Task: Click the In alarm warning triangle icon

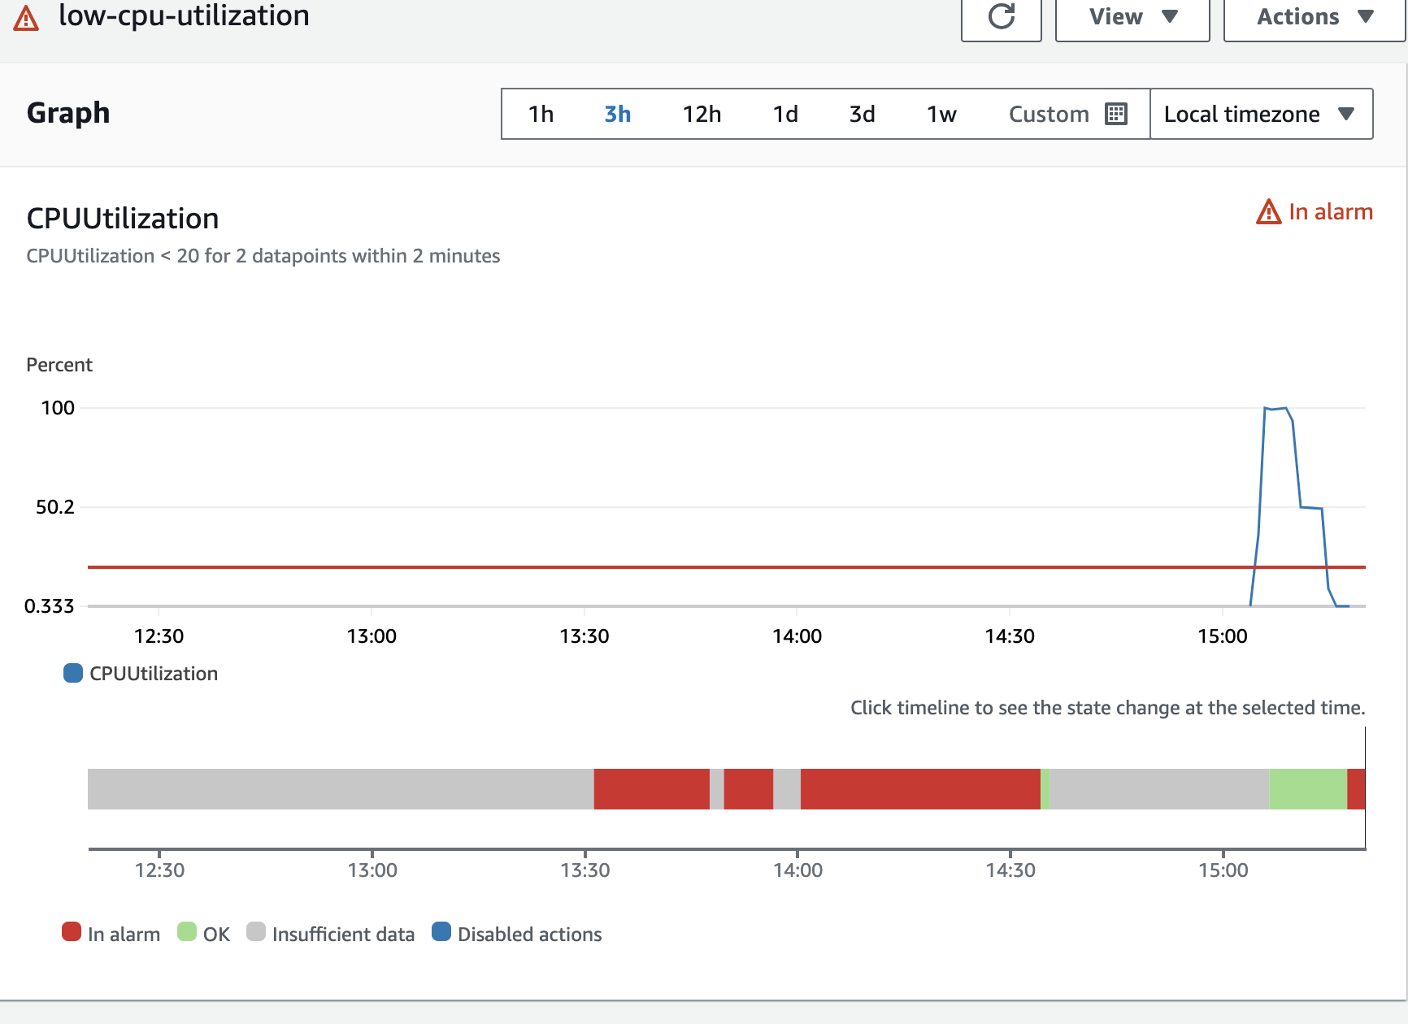Action: click(1268, 212)
